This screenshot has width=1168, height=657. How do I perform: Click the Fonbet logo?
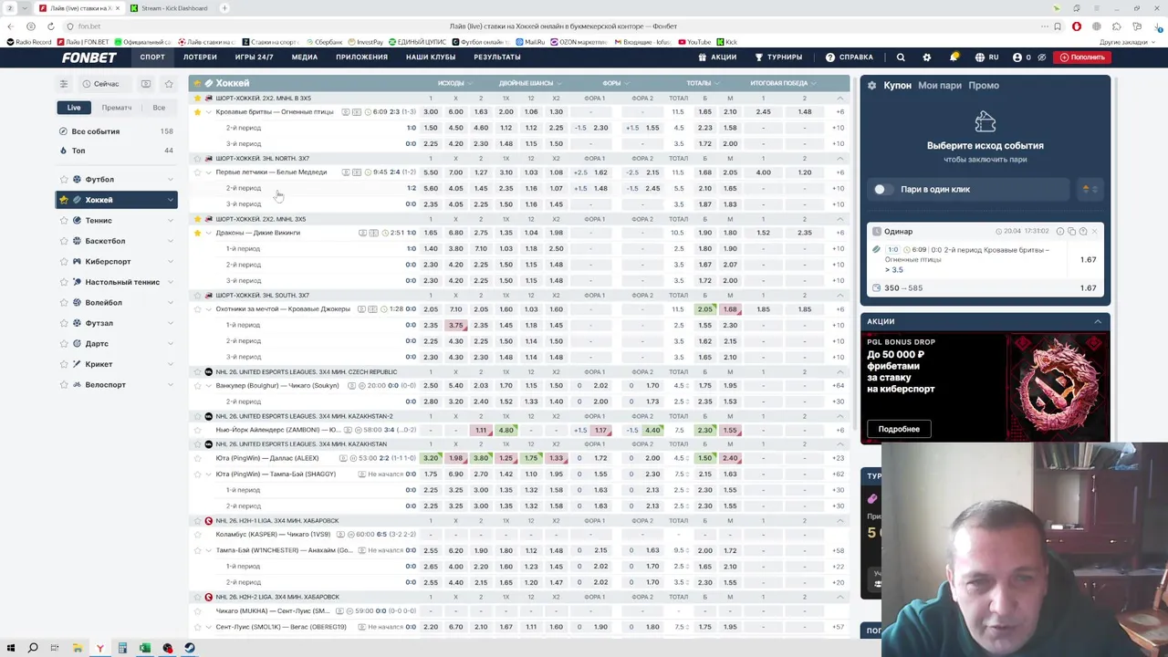click(89, 57)
